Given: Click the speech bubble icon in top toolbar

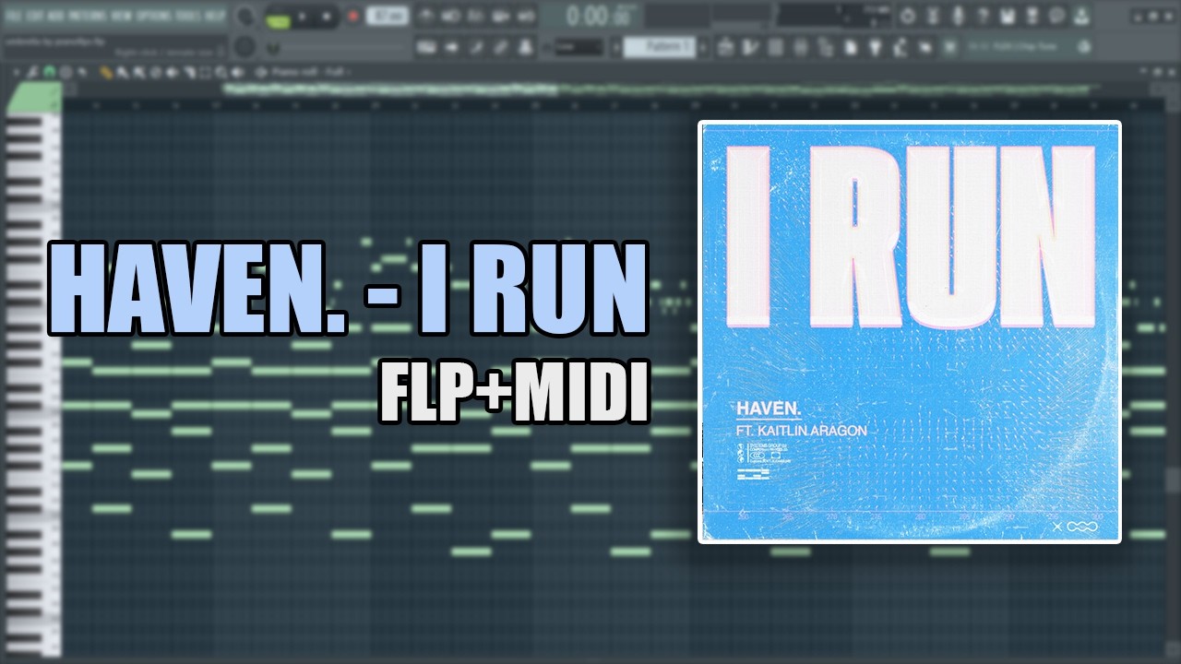Looking at the screenshot, I should (1057, 16).
